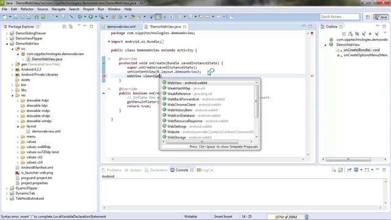Expand the DemoSlidingDrawer project
This screenshot has height=220, width=391.
tap(7, 33)
